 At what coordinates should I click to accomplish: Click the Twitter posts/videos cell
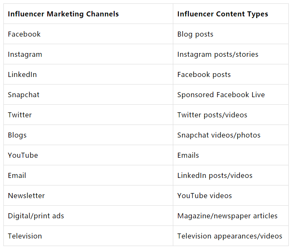coord(231,115)
